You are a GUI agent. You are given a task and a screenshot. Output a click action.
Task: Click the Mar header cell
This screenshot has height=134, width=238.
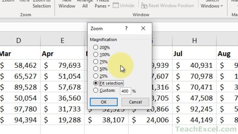click(x=20, y=54)
